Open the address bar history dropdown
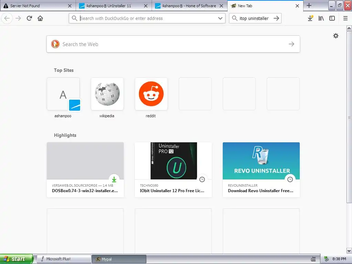Viewport: 352px width, 264px height. (220, 18)
